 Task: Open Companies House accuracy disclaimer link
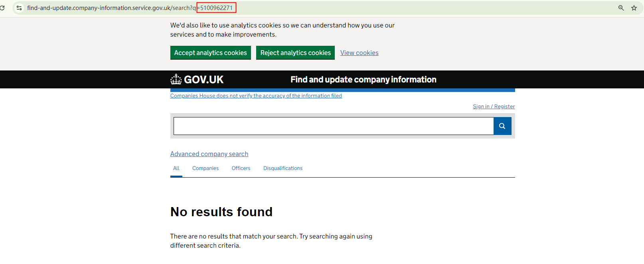[x=256, y=96]
